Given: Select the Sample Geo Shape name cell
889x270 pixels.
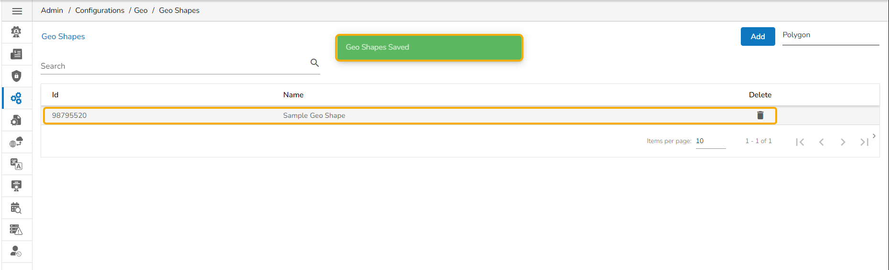Looking at the screenshot, I should click(314, 115).
